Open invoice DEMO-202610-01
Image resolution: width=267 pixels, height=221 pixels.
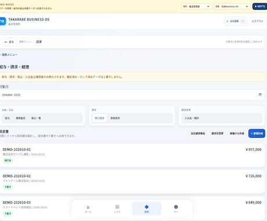pos(132,155)
